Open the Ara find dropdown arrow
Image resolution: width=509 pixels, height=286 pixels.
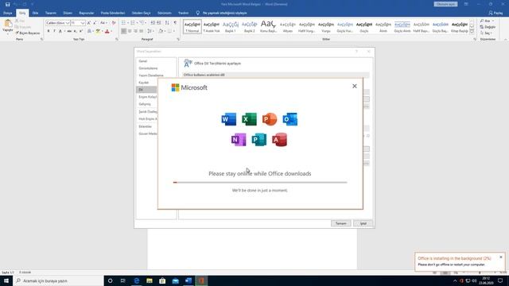pos(493,21)
